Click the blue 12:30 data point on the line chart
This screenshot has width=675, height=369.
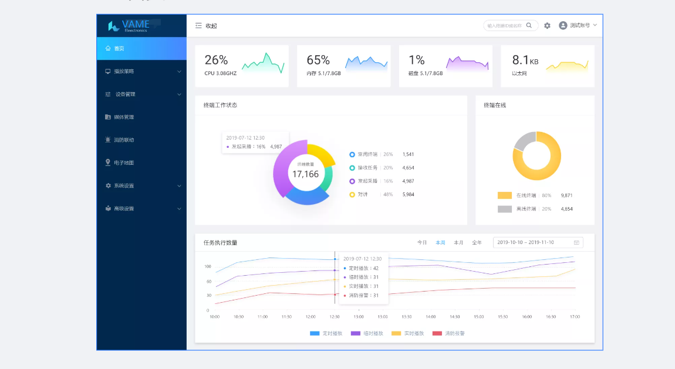pyautogui.click(x=335, y=259)
